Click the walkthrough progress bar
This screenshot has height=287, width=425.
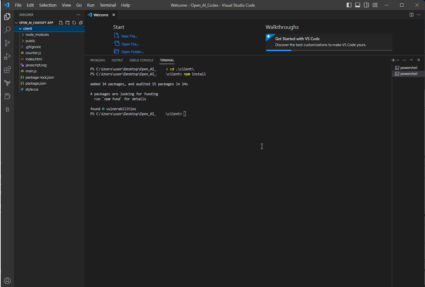click(329, 50)
